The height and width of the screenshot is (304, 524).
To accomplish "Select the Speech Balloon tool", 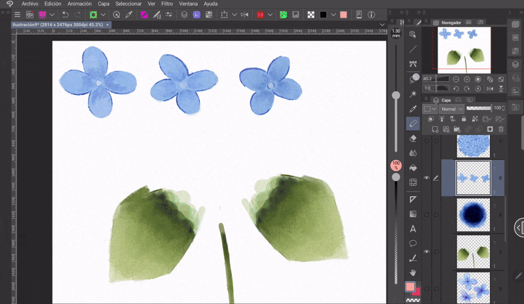I will pos(413,243).
